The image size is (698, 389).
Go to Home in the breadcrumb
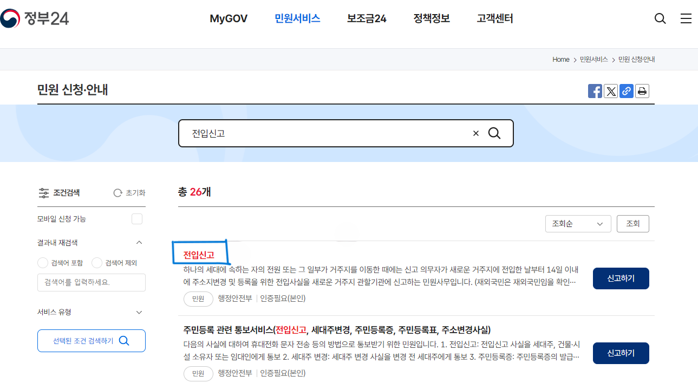(x=560, y=60)
